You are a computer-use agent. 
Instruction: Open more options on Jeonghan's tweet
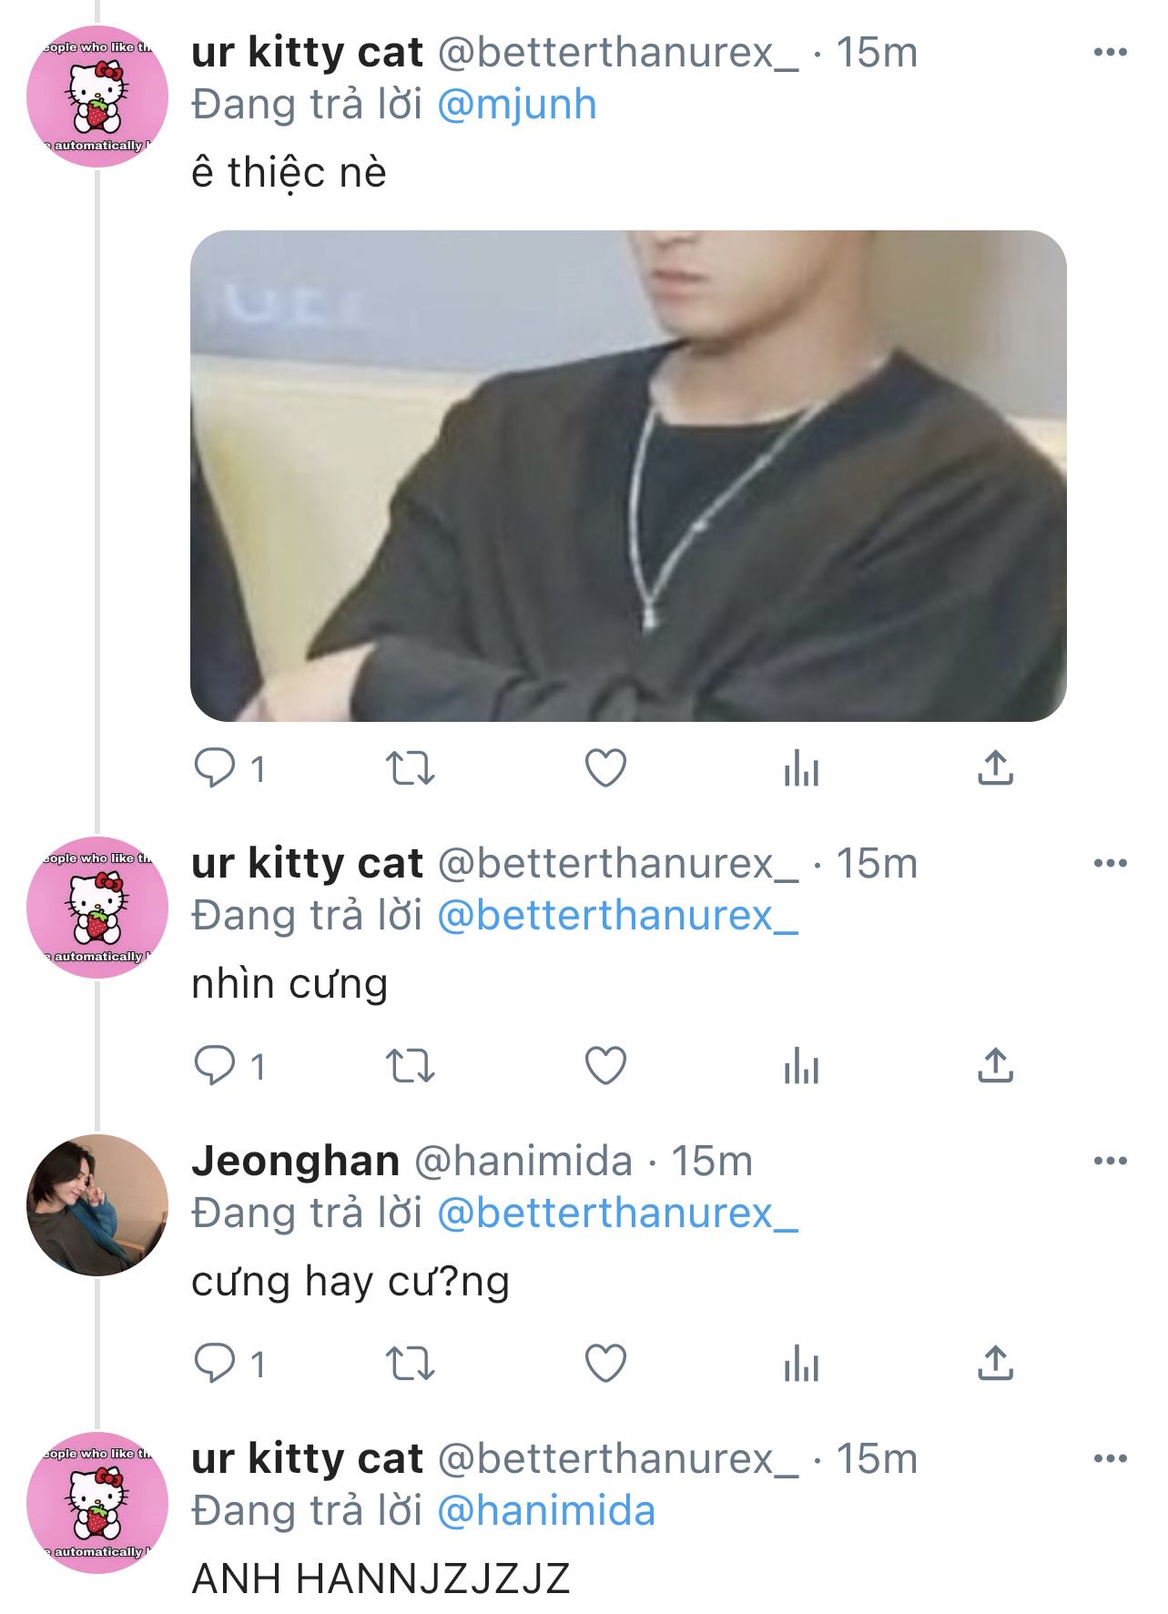pos(1110,1161)
